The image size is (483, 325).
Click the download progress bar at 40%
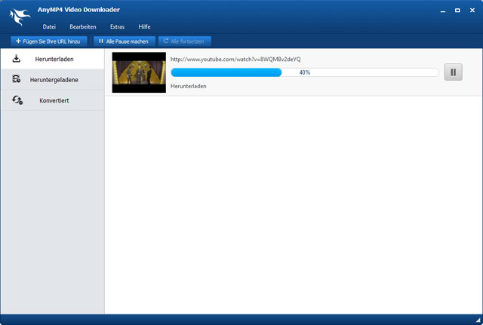304,72
